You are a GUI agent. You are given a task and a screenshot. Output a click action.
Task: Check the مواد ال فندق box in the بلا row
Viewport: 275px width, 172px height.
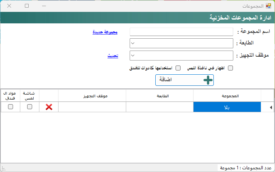pos(11,106)
